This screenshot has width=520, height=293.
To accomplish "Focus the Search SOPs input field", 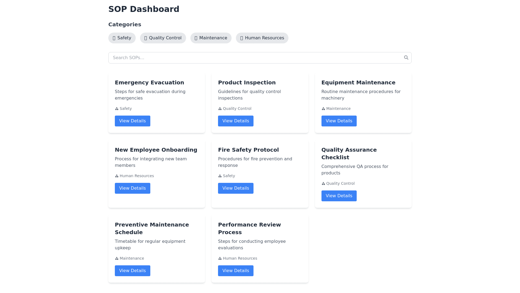I will pyautogui.click(x=255, y=58).
